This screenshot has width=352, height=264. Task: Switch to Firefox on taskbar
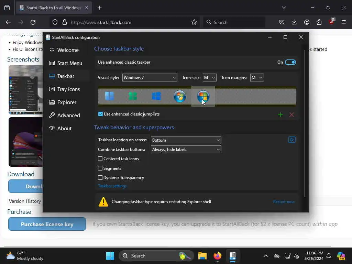(x=217, y=256)
